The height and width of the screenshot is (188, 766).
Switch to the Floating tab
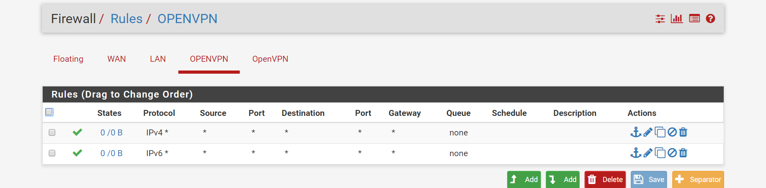[68, 59]
